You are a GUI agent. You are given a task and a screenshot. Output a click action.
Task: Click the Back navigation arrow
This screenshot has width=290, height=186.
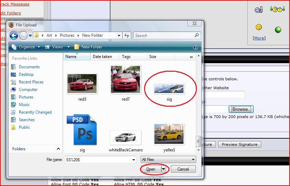tap(14, 35)
